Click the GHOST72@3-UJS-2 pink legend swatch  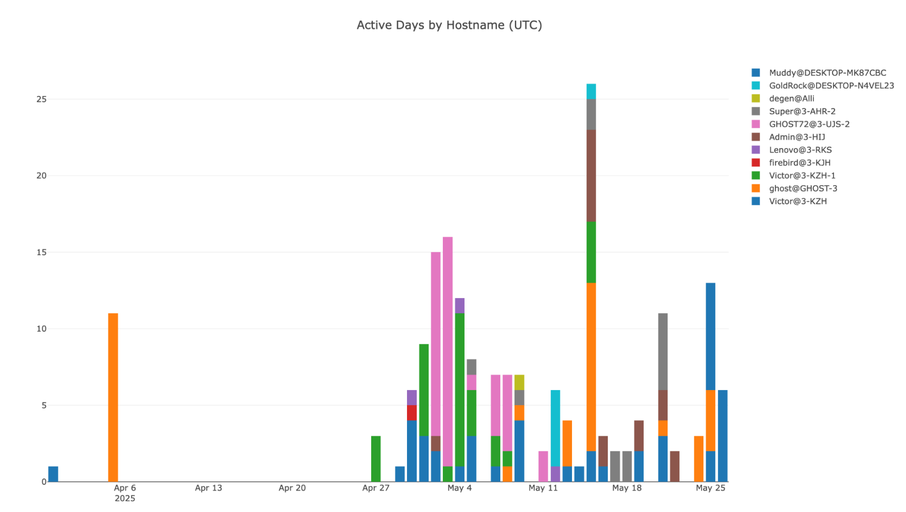click(x=756, y=124)
